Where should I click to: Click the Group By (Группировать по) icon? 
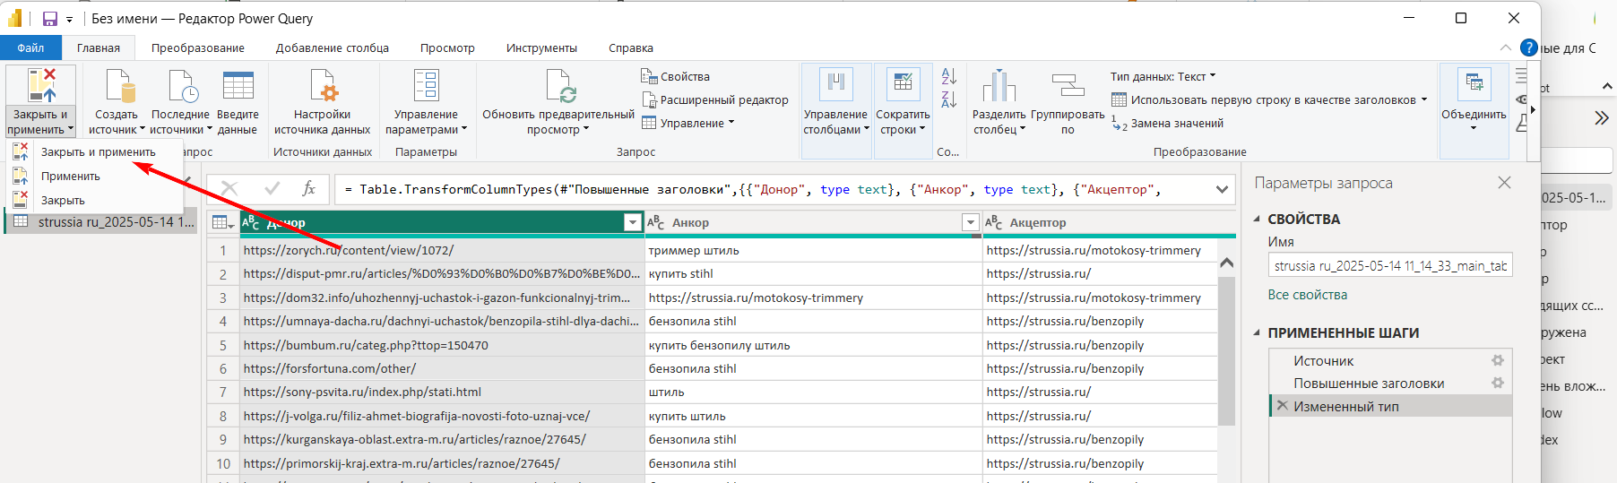tap(1068, 87)
